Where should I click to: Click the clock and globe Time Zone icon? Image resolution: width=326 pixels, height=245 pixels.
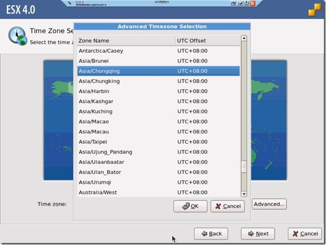(x=18, y=36)
